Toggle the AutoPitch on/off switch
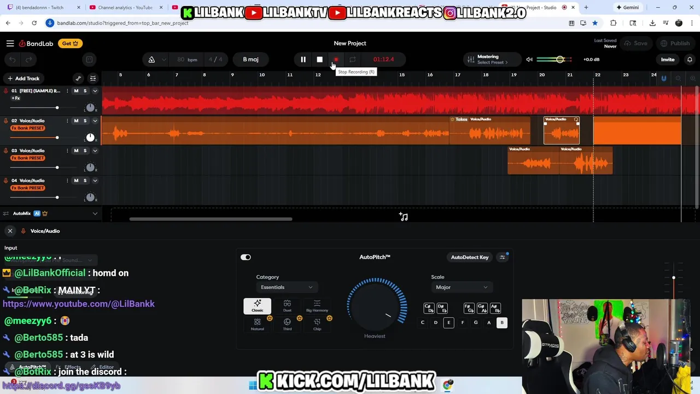This screenshot has height=394, width=700. [246, 257]
